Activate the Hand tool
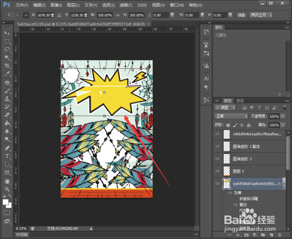292x239 pixels. tap(7, 181)
